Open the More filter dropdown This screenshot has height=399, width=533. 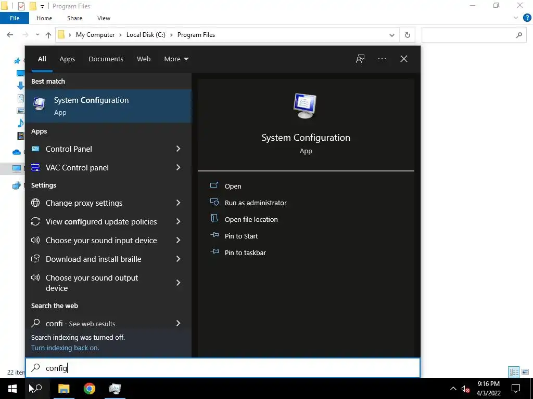[176, 59]
